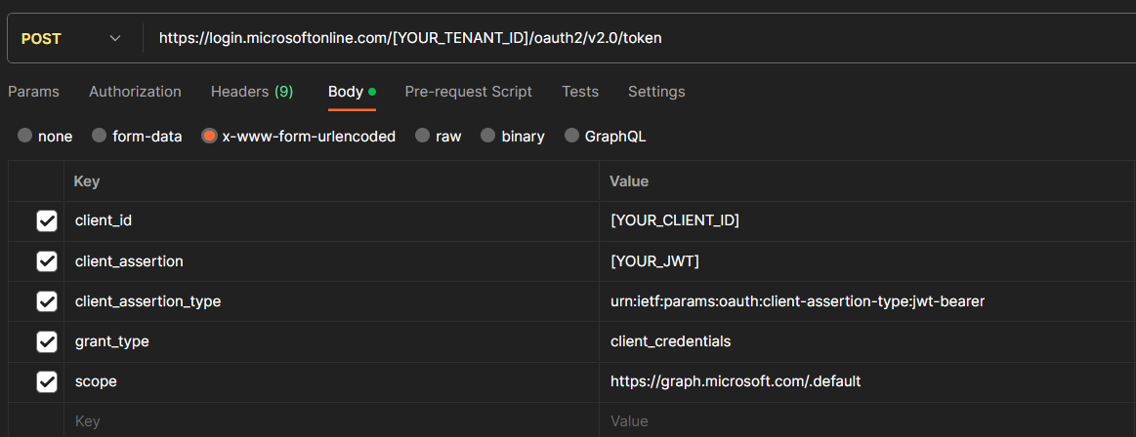Open the POST method dropdown

70,38
